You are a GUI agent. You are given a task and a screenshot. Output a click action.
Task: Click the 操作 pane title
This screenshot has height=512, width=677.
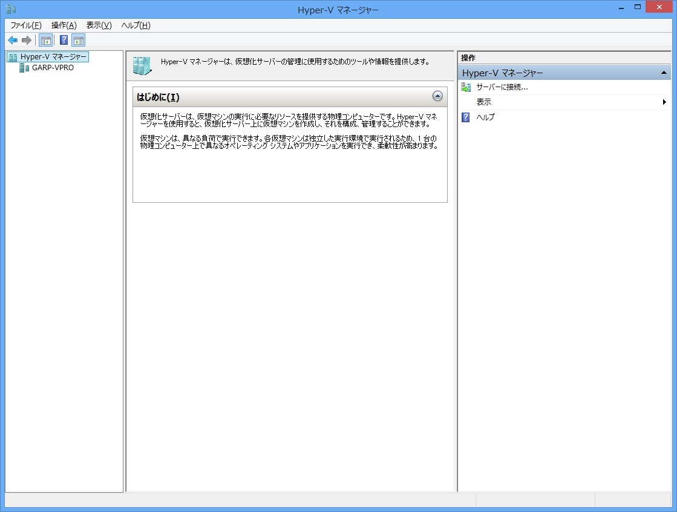[x=468, y=58]
